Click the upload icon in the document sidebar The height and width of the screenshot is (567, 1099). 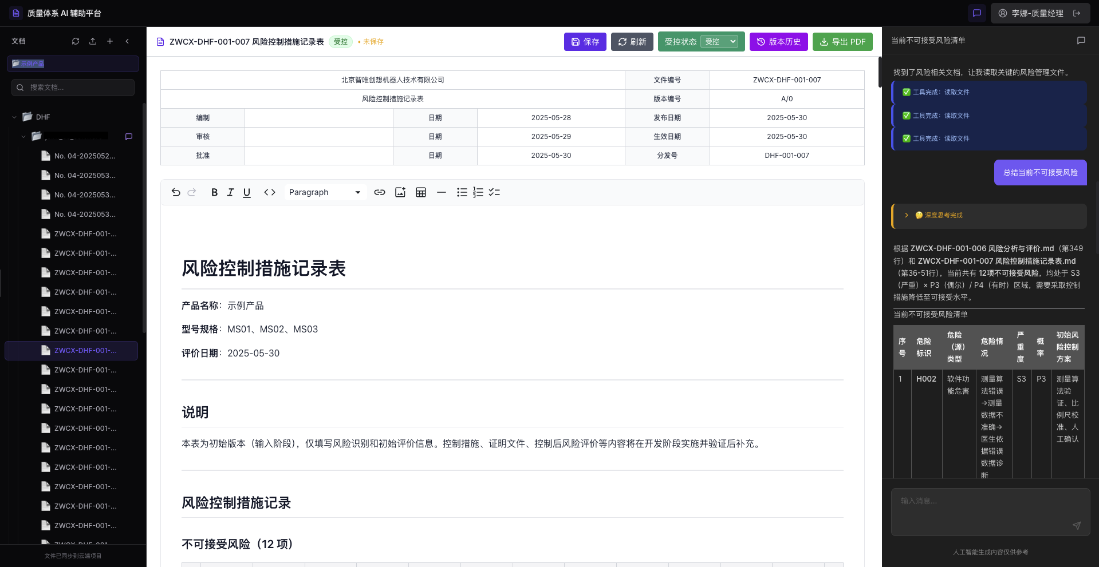[93, 41]
